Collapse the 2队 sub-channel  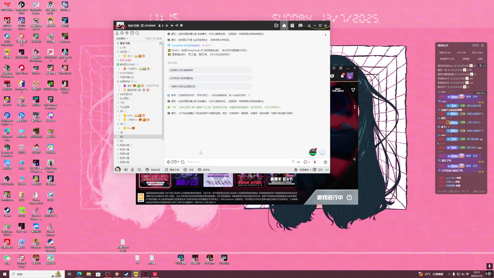coord(118,124)
